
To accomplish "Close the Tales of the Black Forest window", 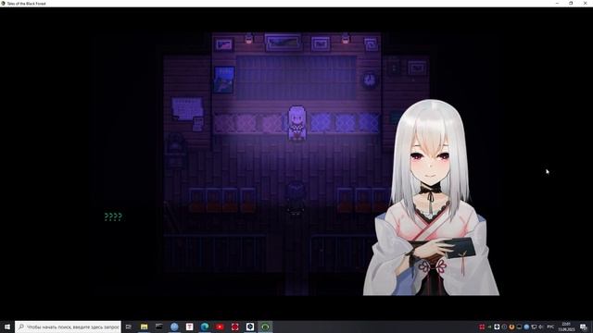I will pyautogui.click(x=585, y=4).
